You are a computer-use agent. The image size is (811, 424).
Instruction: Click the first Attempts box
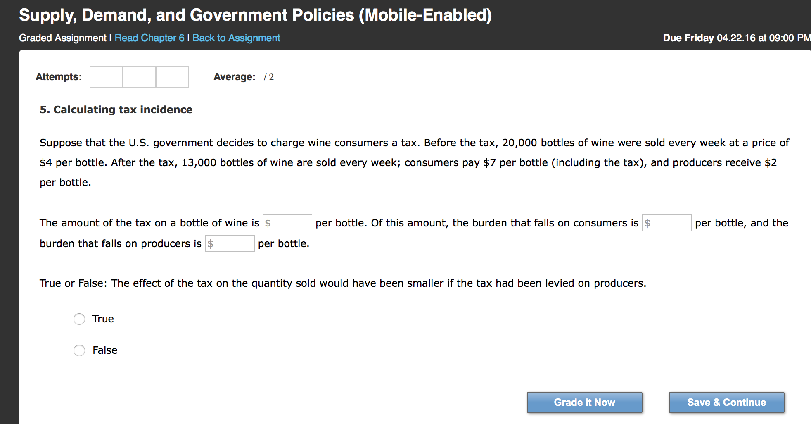click(106, 77)
